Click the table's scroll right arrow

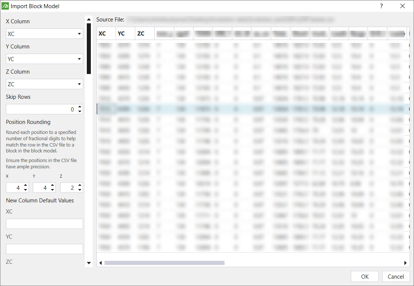(405, 263)
